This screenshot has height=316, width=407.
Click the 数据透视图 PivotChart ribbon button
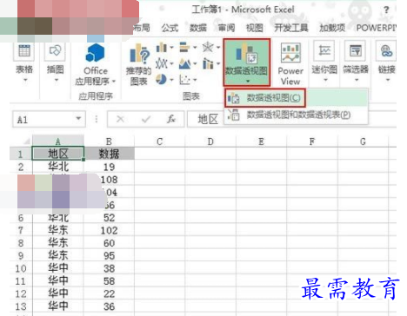(247, 63)
